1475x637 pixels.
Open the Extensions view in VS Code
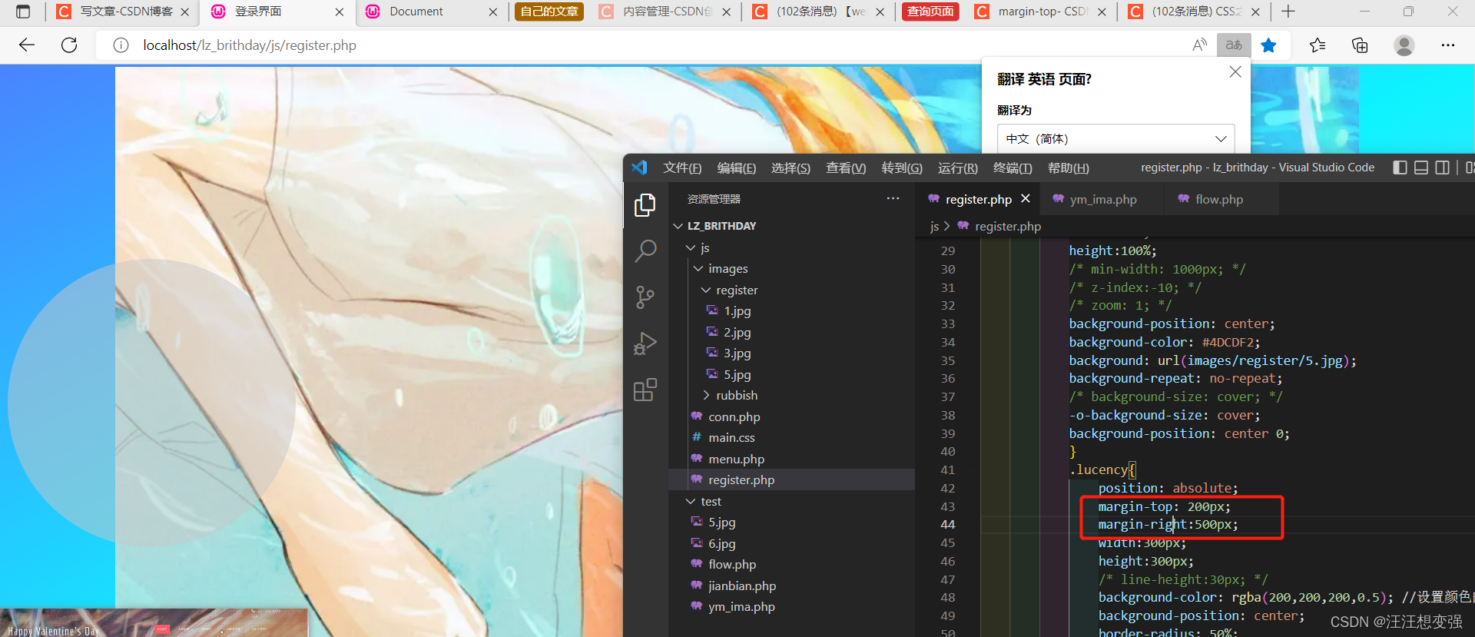click(645, 390)
